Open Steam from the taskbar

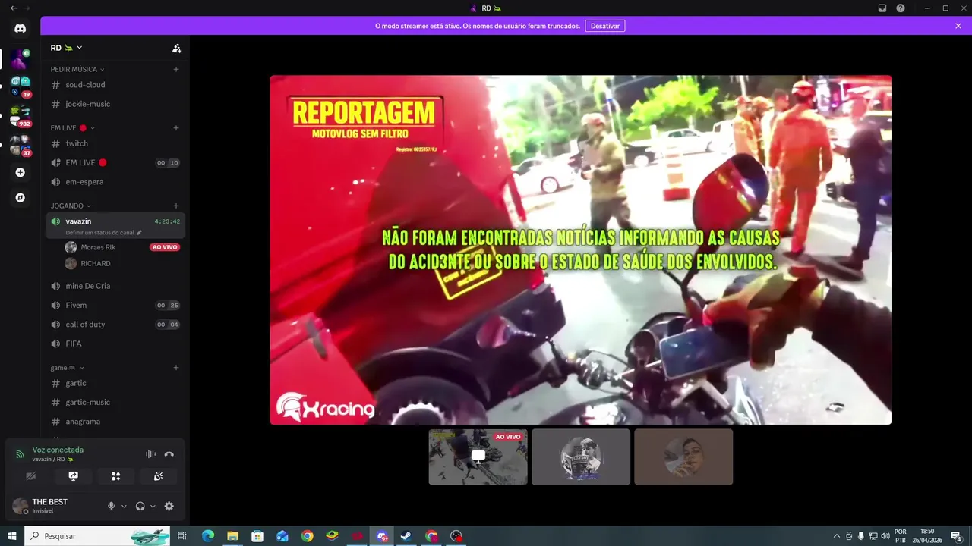click(x=406, y=536)
